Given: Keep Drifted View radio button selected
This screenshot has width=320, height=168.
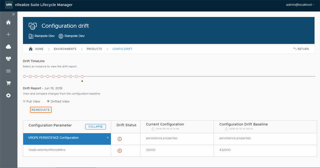Looking at the screenshot, I should (48, 101).
